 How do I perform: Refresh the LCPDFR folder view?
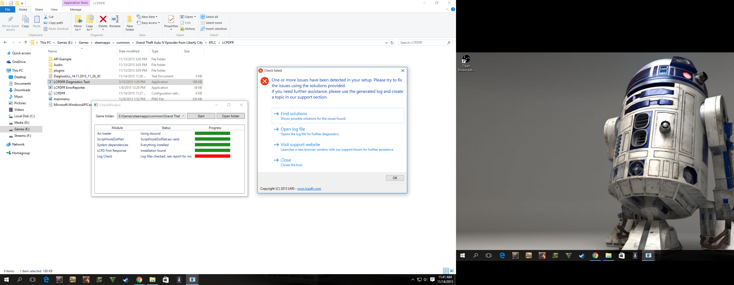point(392,42)
